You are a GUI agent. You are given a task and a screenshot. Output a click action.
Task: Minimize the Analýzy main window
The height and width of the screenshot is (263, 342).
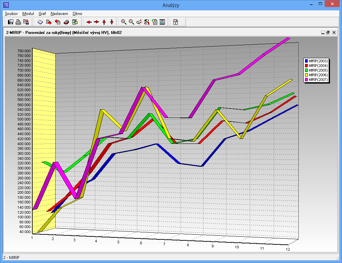click(x=312, y=4)
